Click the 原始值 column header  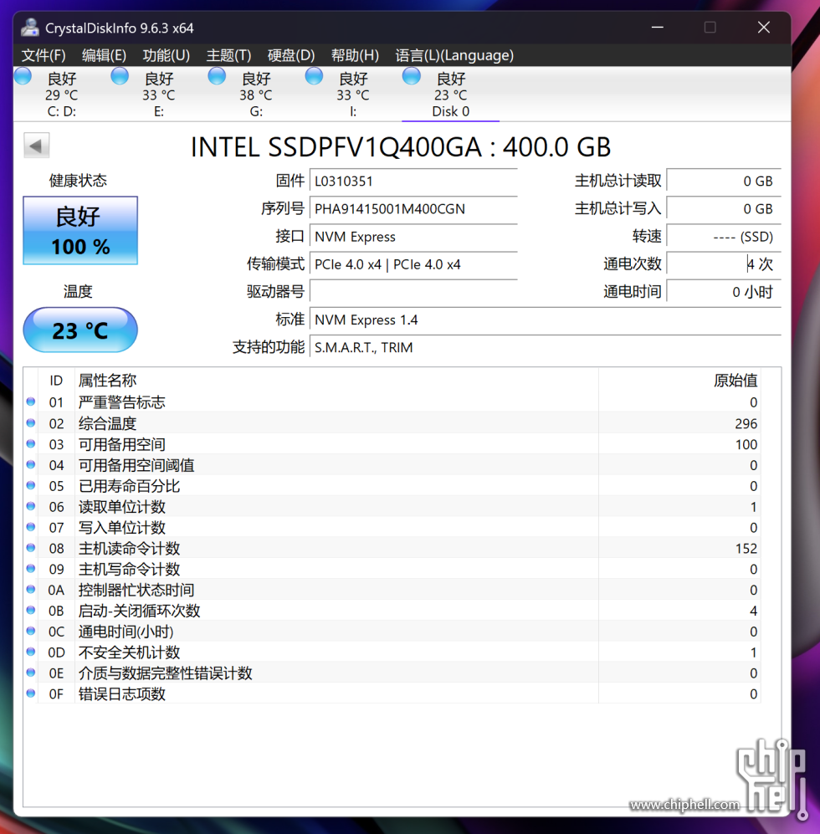[679, 381]
